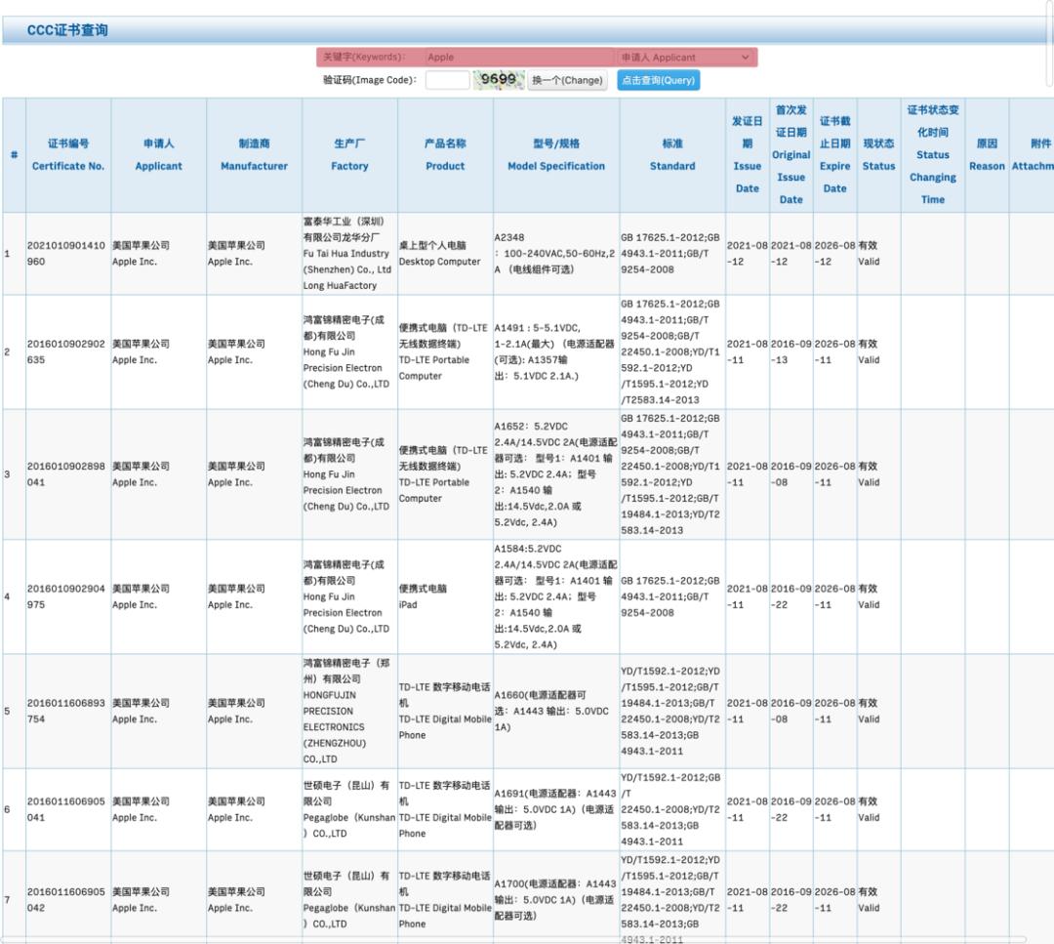Click row 5 TD-LTE Digital Mobile Phone cell
The image size is (1054, 944).
coord(444,711)
